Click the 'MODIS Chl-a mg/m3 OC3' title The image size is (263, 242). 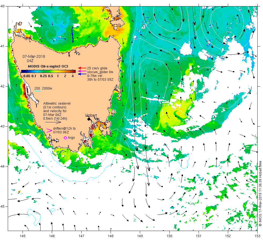click(48, 66)
